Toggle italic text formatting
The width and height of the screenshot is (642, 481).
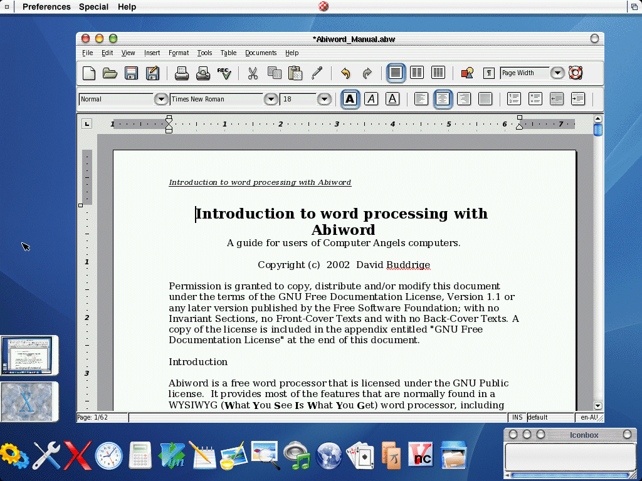click(371, 99)
